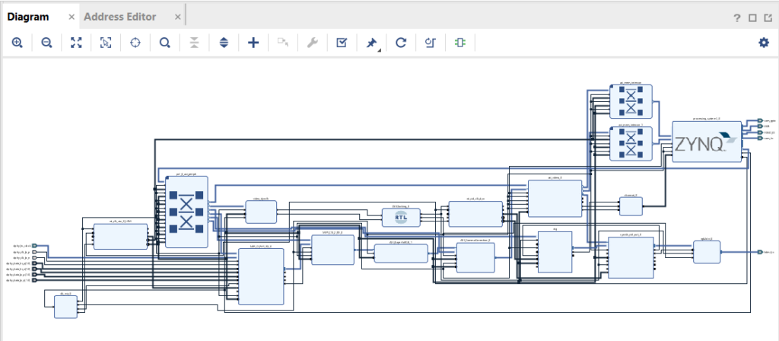Switch to the Address Editor tab
Image resolution: width=779 pixels, height=341 pixels.
pyautogui.click(x=119, y=17)
